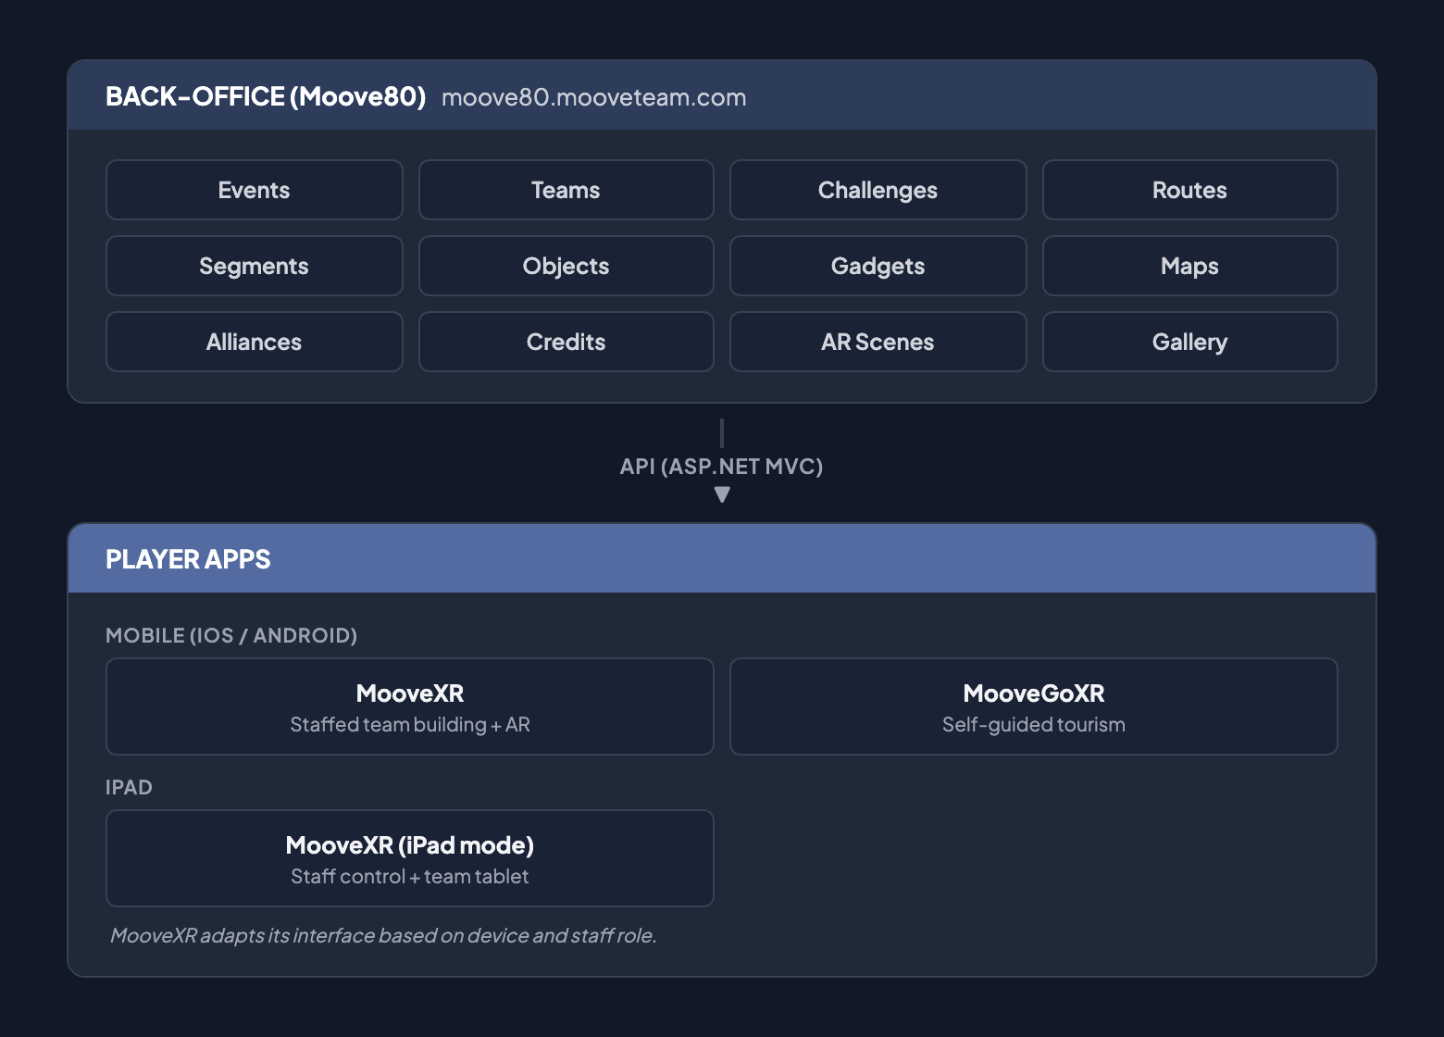
Task: Select the Segments module box
Action: (x=255, y=266)
